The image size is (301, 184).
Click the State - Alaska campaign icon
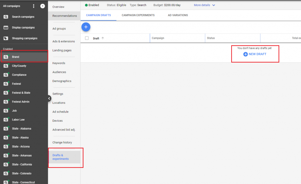6,138
